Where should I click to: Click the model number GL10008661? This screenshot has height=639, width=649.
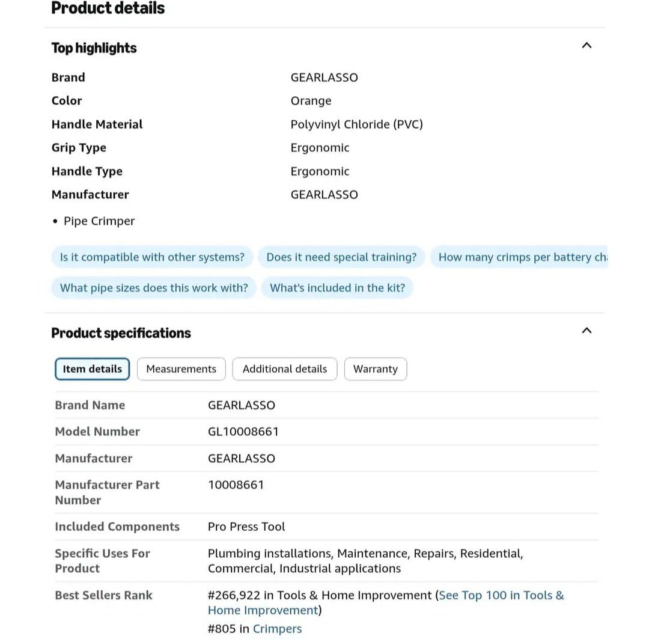pos(243,432)
